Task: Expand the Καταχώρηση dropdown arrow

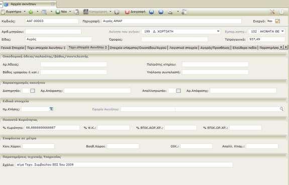Action: click(x=111, y=12)
